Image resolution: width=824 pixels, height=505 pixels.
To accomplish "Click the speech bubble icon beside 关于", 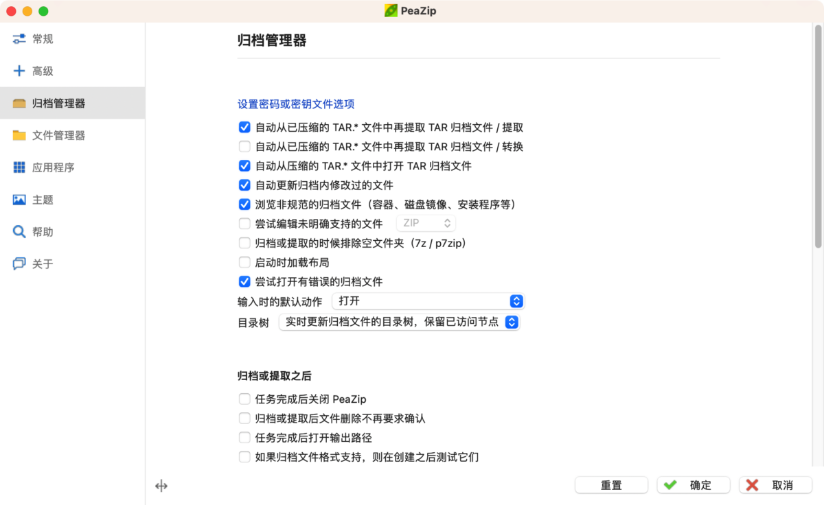I will tap(19, 264).
